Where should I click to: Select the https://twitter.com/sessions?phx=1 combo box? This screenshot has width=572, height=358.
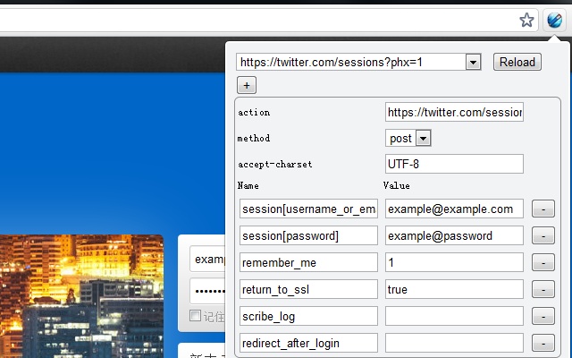coord(358,62)
